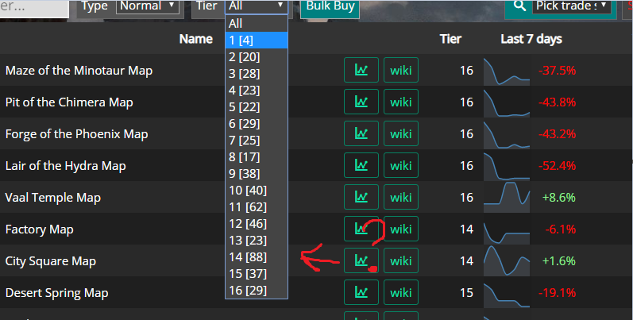Select tier 2 [20] option
This screenshot has width=633, height=320.
tap(257, 57)
